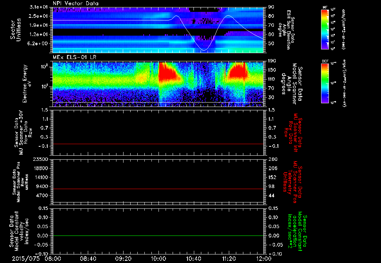This screenshot has height=263, width=381.
Task: Select the NPI Vector Data spectrogram panel
Action: click(158, 30)
